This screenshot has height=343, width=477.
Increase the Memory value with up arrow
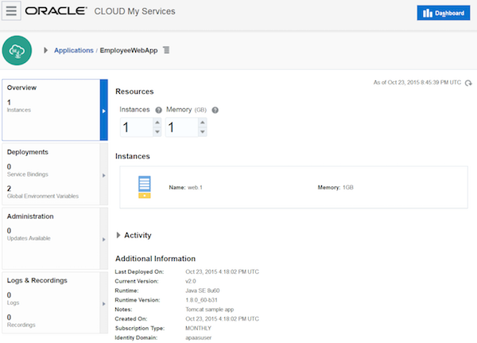click(x=203, y=123)
